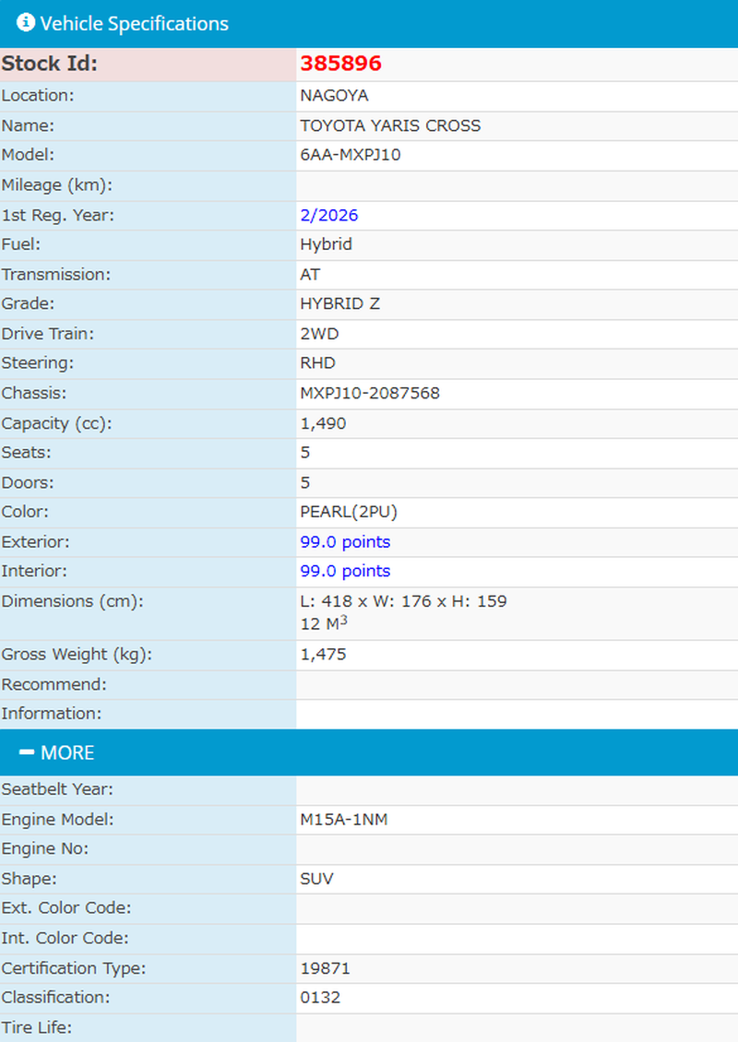738x1042 pixels.
Task: Click classification value 0132
Action: pyautogui.click(x=320, y=998)
